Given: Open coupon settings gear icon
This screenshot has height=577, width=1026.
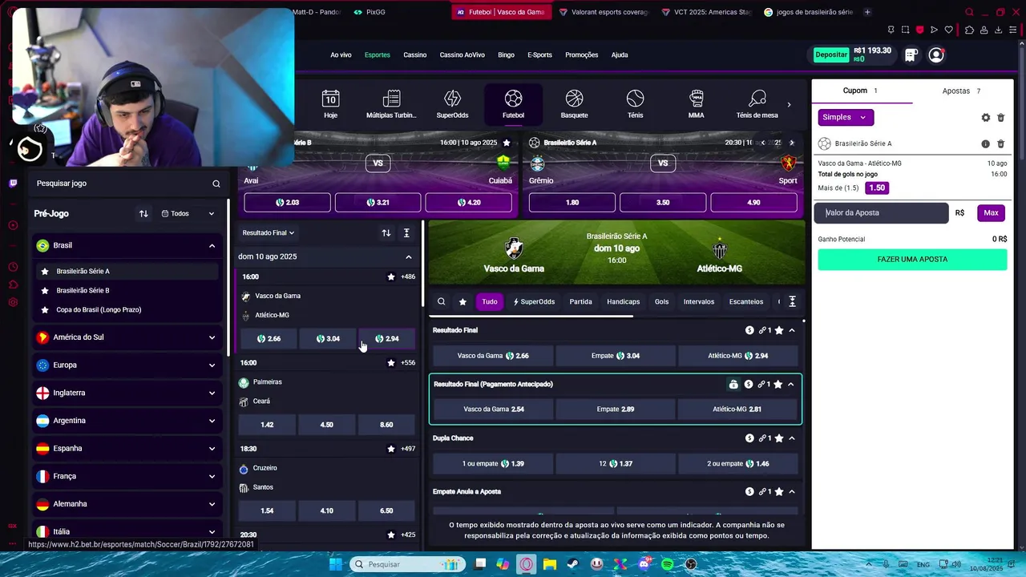Looking at the screenshot, I should (x=986, y=117).
